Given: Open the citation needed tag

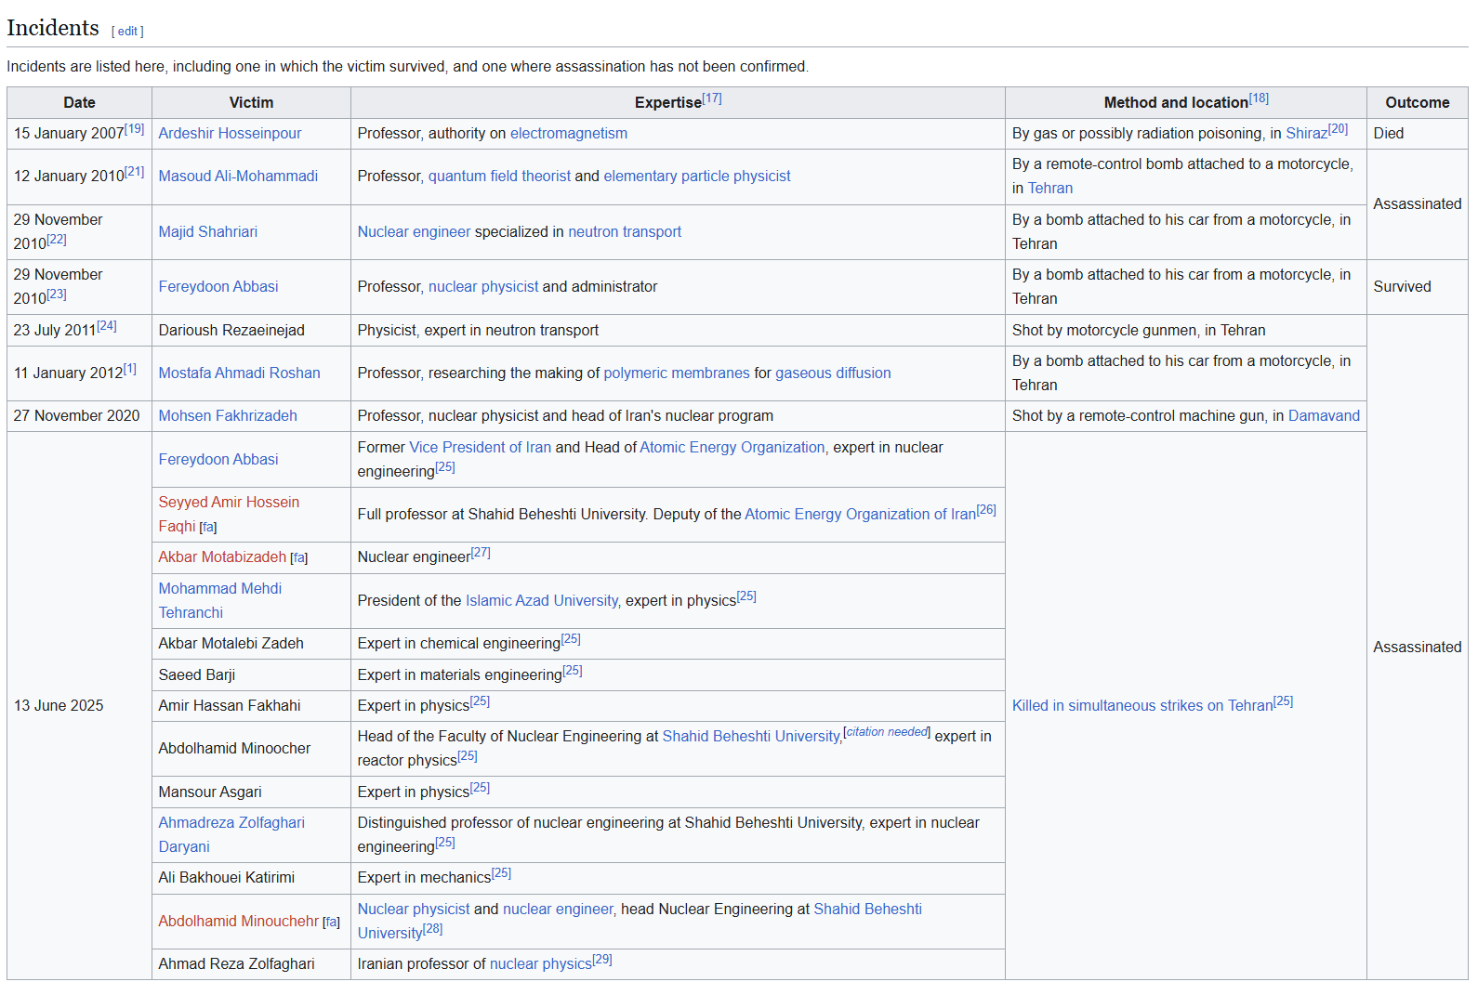Looking at the screenshot, I should [x=887, y=732].
